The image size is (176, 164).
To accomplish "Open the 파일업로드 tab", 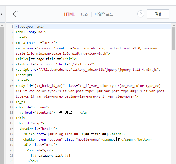I will [104, 14].
